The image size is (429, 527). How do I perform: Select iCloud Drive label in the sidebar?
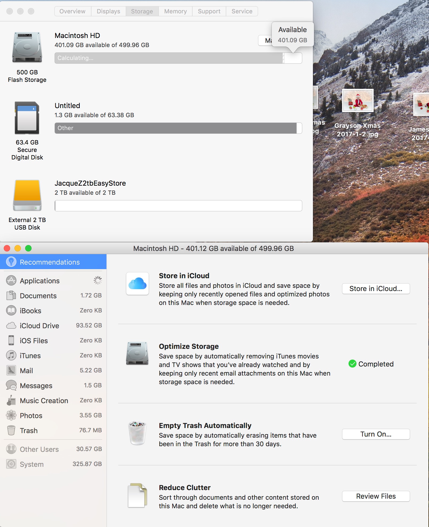pos(39,326)
